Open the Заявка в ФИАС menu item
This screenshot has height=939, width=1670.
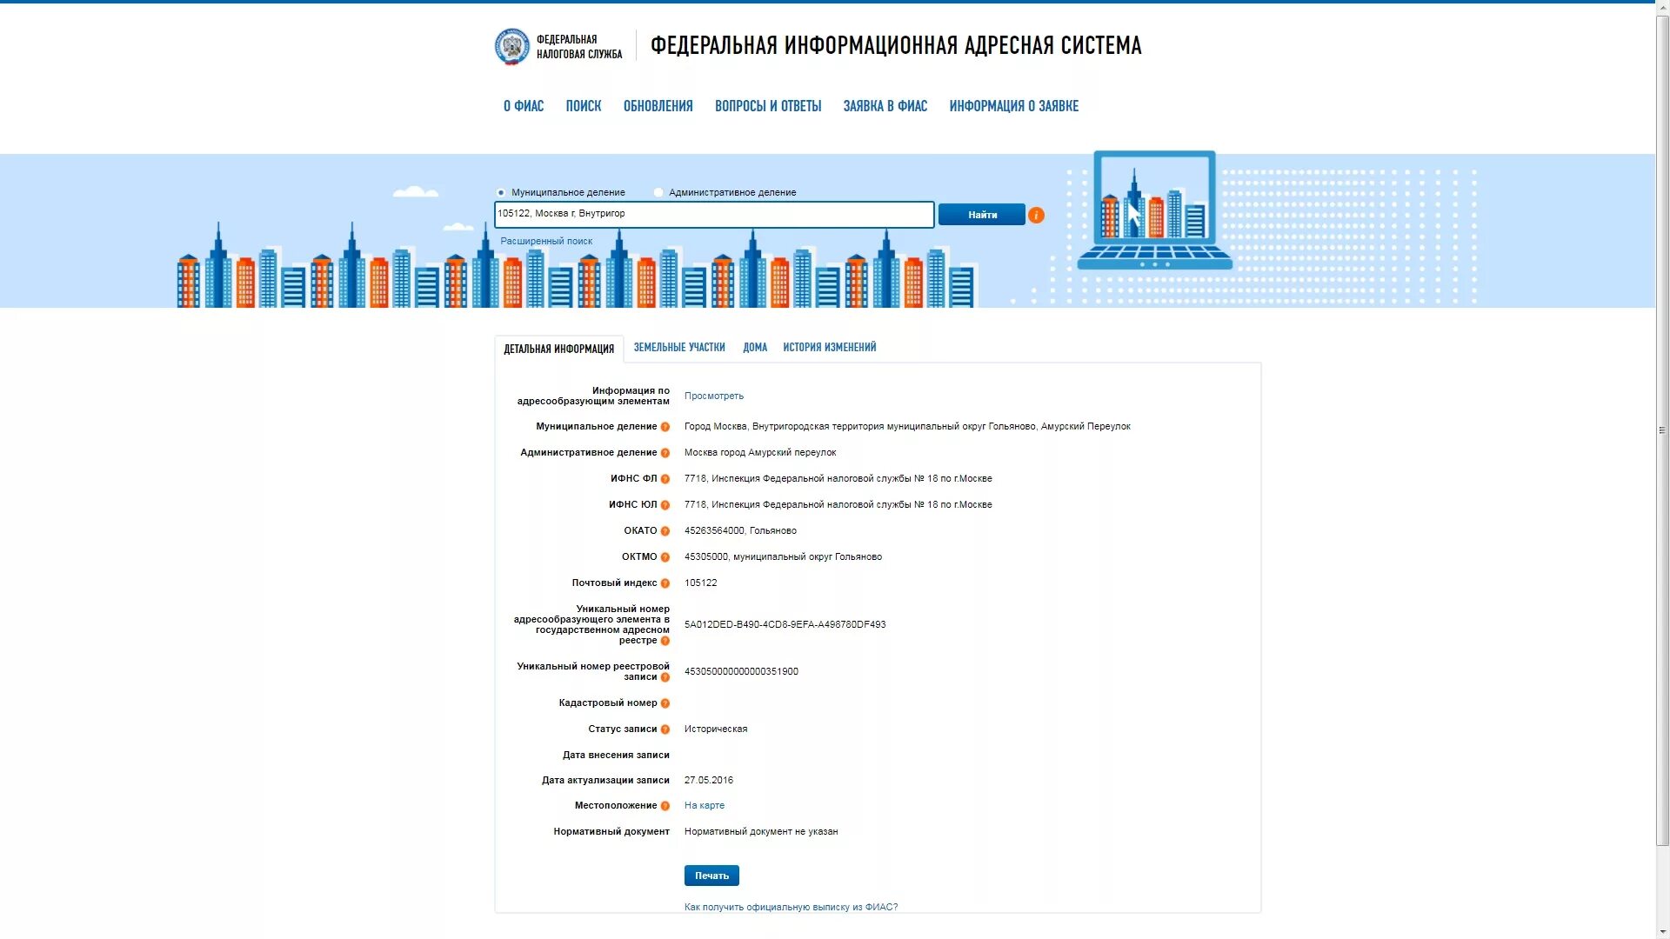coord(885,106)
